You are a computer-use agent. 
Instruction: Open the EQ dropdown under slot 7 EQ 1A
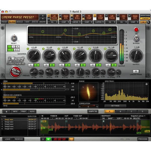click(122, 22)
